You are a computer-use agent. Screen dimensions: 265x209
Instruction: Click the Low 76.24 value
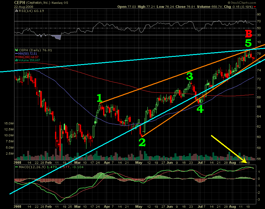pyautogui.click(x=165, y=7)
